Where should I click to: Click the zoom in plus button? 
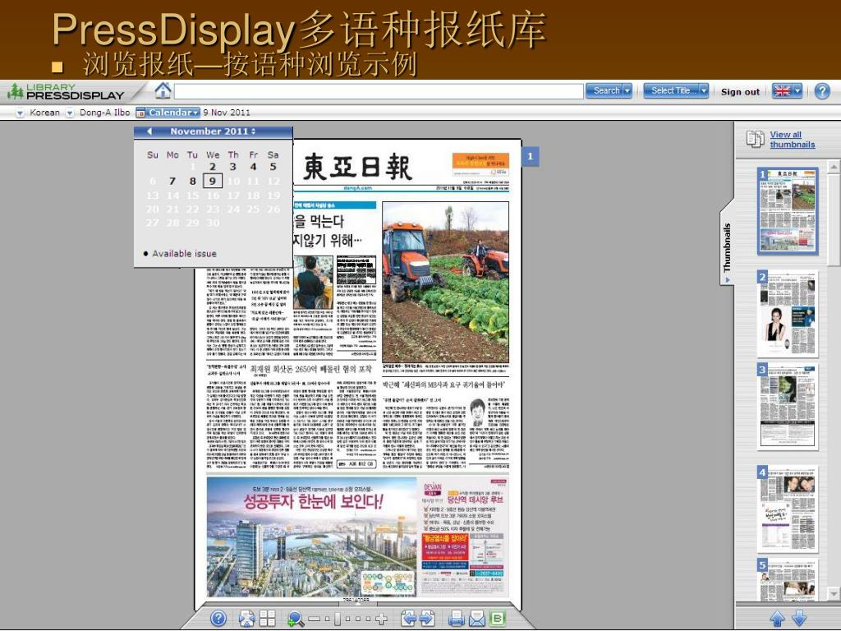pyautogui.click(x=381, y=619)
